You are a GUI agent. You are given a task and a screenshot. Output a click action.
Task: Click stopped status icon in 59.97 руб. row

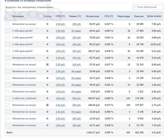(47, 24)
